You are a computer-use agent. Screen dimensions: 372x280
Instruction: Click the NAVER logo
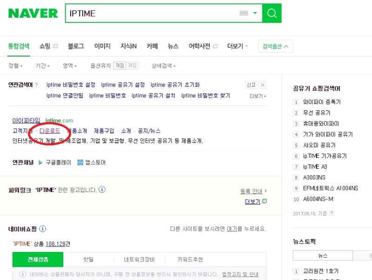click(x=33, y=14)
